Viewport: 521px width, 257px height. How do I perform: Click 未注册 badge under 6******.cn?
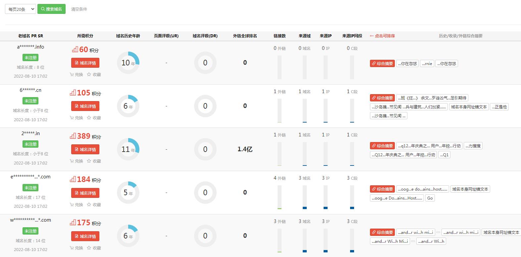[x=30, y=101]
